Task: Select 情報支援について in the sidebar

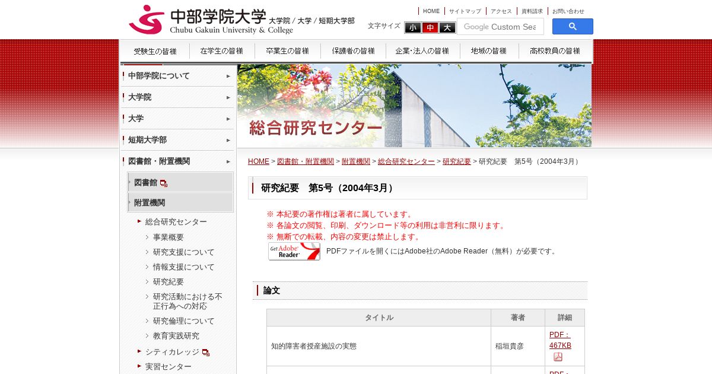Action: (x=184, y=267)
